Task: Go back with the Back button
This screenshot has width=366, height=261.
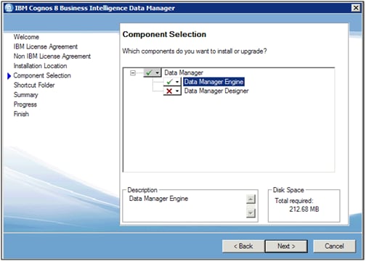Action: coord(243,246)
